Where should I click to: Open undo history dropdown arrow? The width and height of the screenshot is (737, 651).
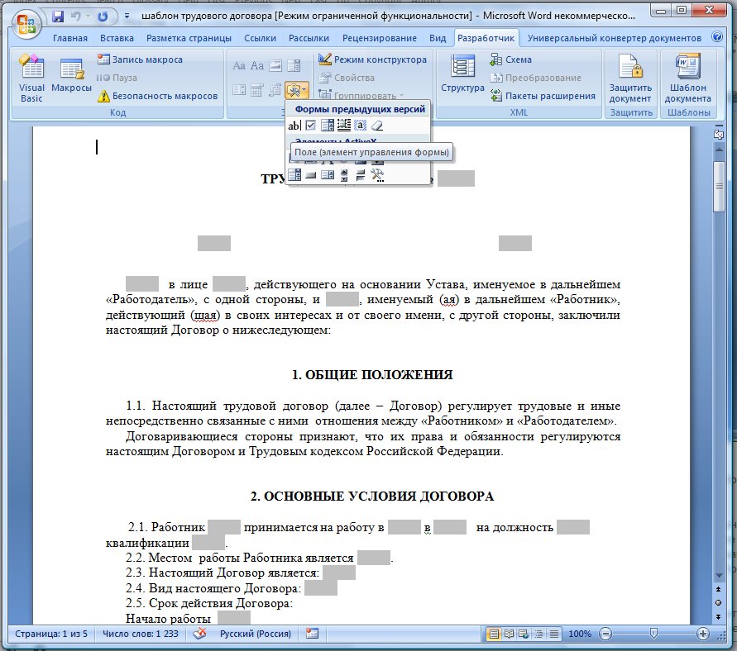[x=88, y=17]
